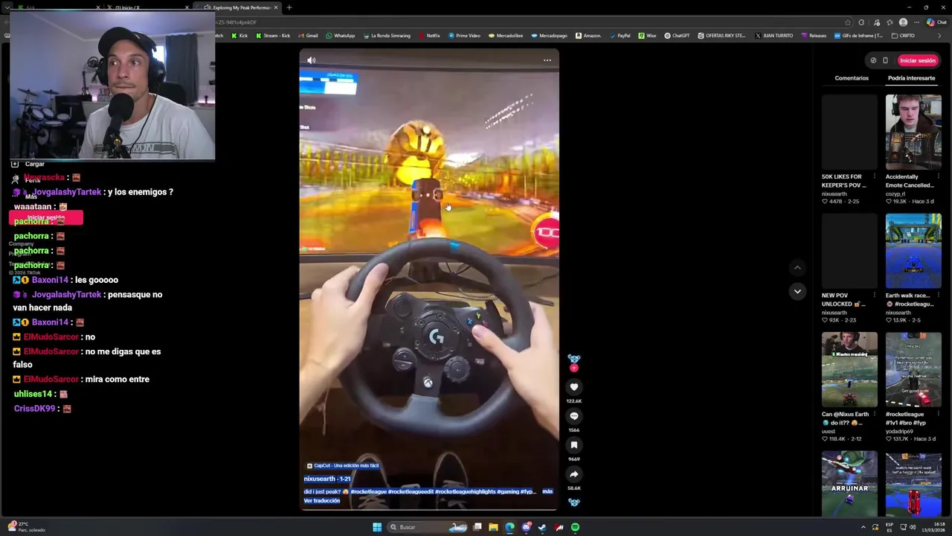Click the compass icon beside Iniciar sesión
The width and height of the screenshot is (952, 536).
pyautogui.click(x=873, y=60)
